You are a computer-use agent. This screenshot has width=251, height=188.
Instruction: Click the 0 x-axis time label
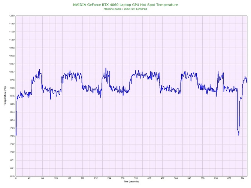click(x=16, y=178)
